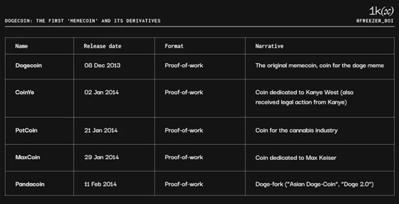Select the PotCoin name cell
This screenshot has width=399, height=204.
pos(26,130)
